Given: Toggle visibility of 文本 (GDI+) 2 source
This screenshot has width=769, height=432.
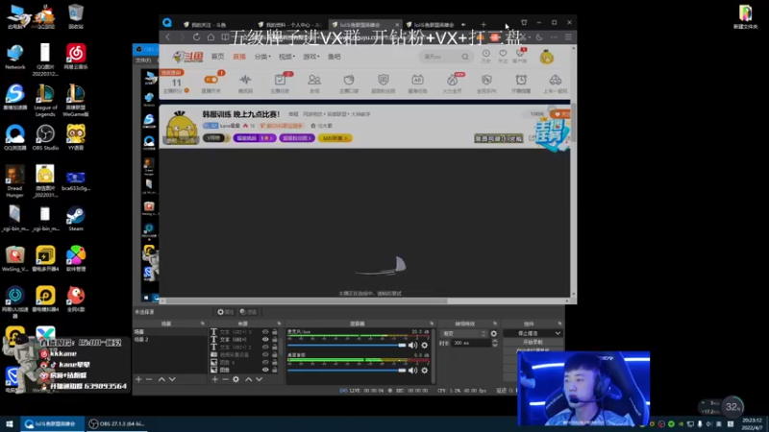Looking at the screenshot, I should 265,348.
